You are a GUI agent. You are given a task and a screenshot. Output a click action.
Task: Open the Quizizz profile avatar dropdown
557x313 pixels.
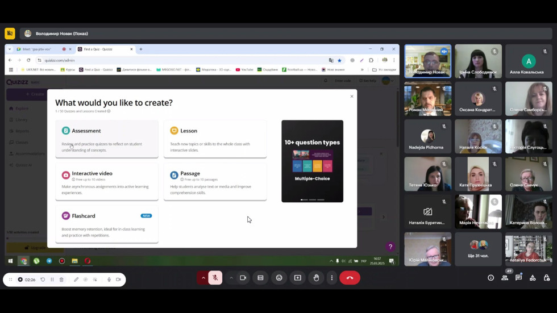tap(388, 81)
